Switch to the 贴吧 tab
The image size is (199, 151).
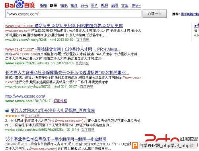pyautogui.click(x=64, y=6)
